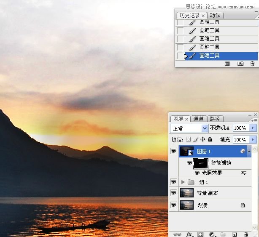Click the 背景 layer lock icon
Image resolution: width=259 pixels, height=237 pixels.
(243, 205)
